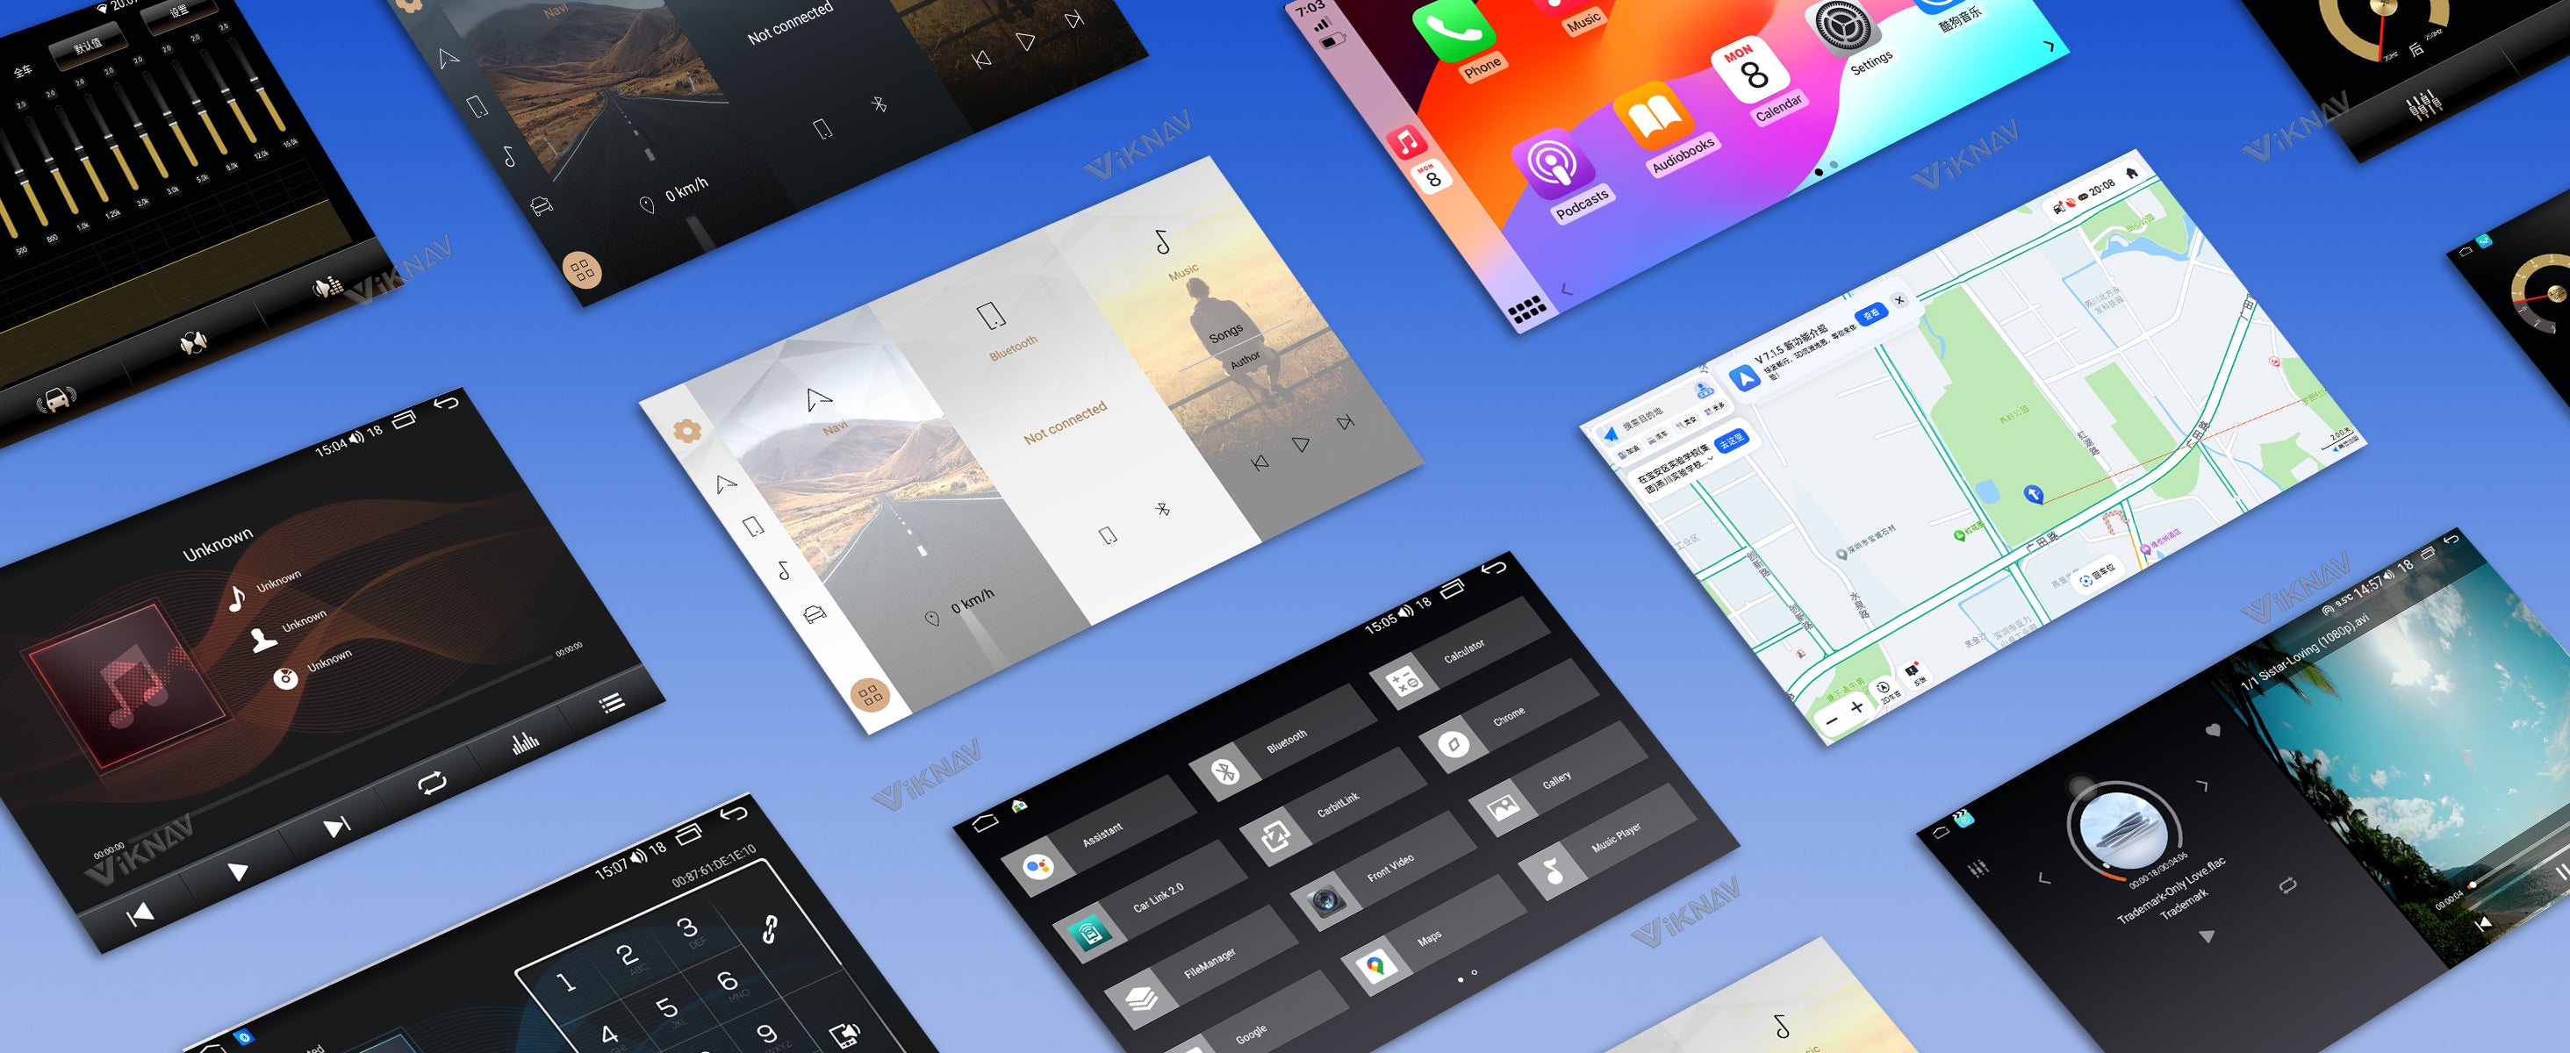
Task: Tap link icon on the dialer keypad
Action: 770,928
